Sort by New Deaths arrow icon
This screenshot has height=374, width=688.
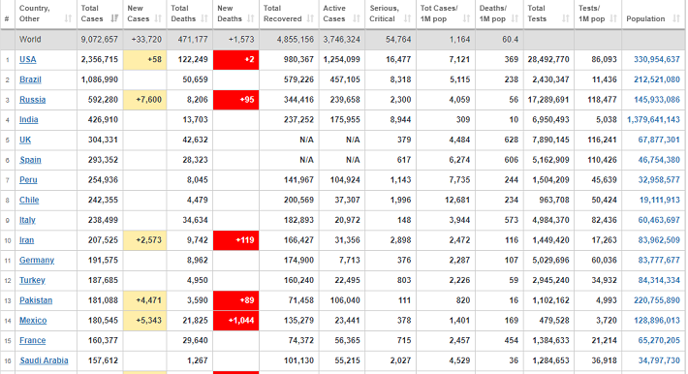(x=251, y=18)
